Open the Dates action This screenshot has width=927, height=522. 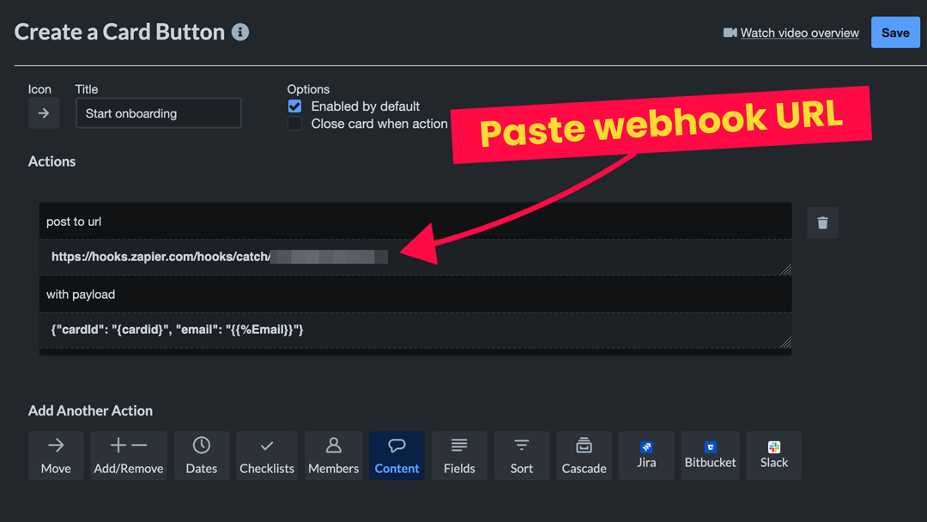coord(201,455)
